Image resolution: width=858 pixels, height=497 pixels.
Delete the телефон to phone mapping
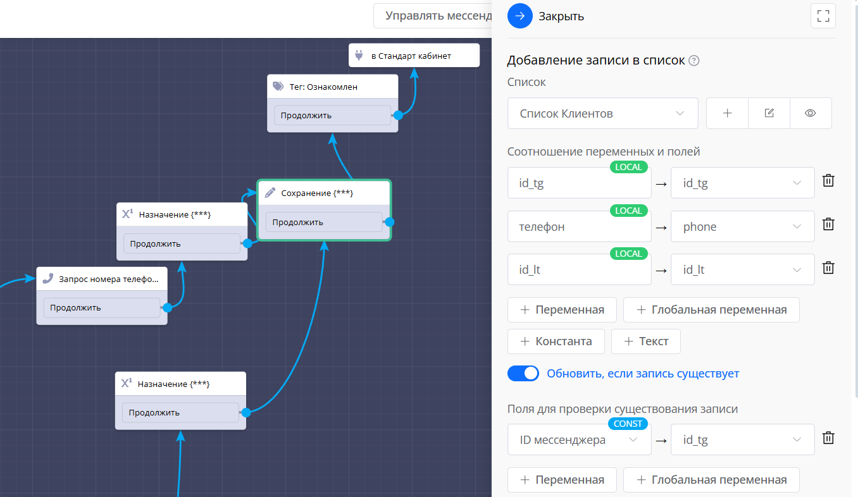(828, 224)
